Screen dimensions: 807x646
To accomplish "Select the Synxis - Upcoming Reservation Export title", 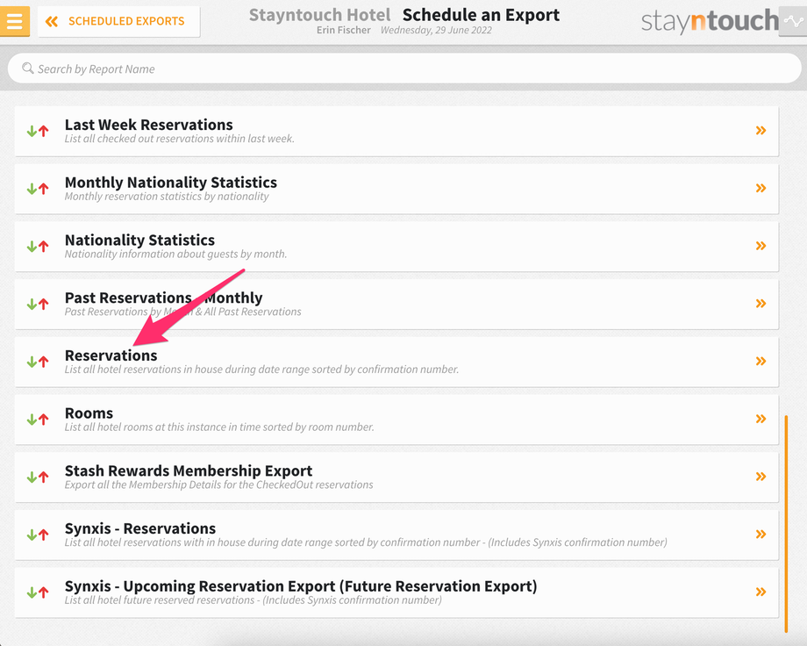I will 301,586.
